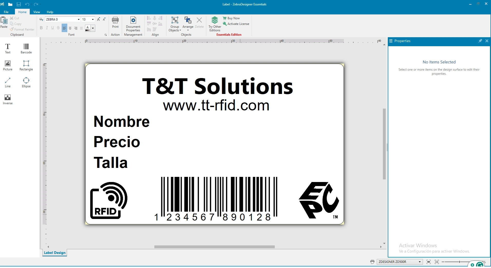This screenshot has height=268, width=491.
Task: Toggle center text alignment
Action: (x=70, y=28)
